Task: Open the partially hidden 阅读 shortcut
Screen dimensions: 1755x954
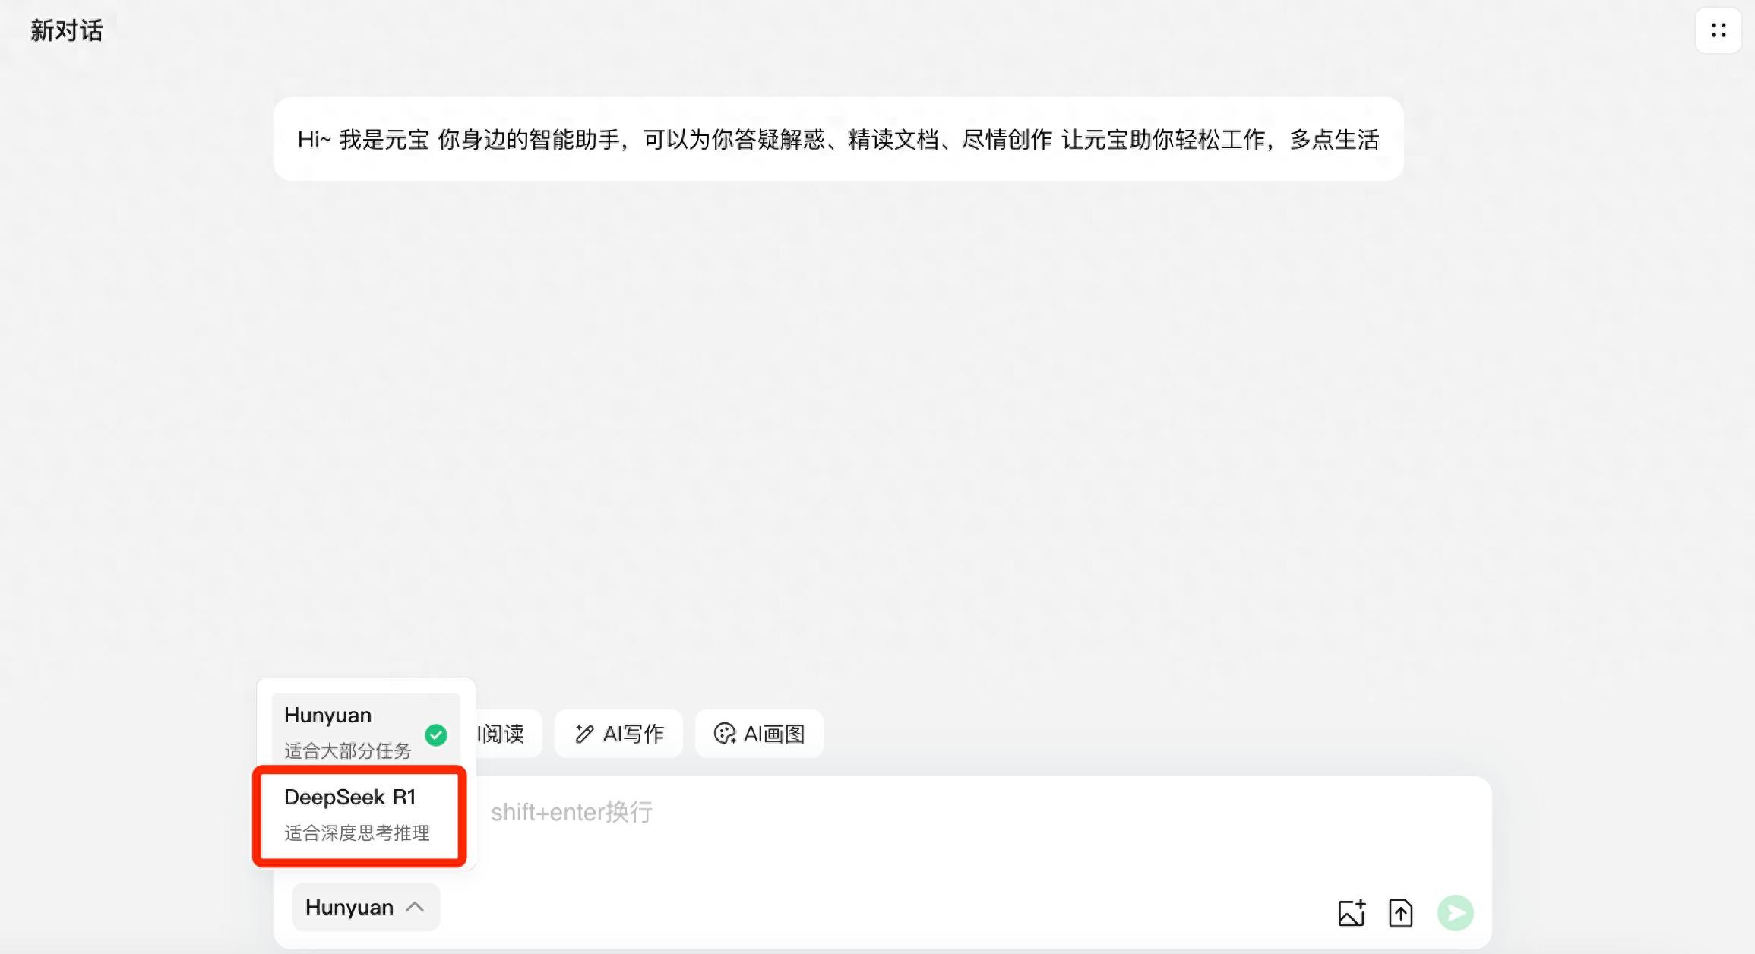Action: (x=508, y=734)
